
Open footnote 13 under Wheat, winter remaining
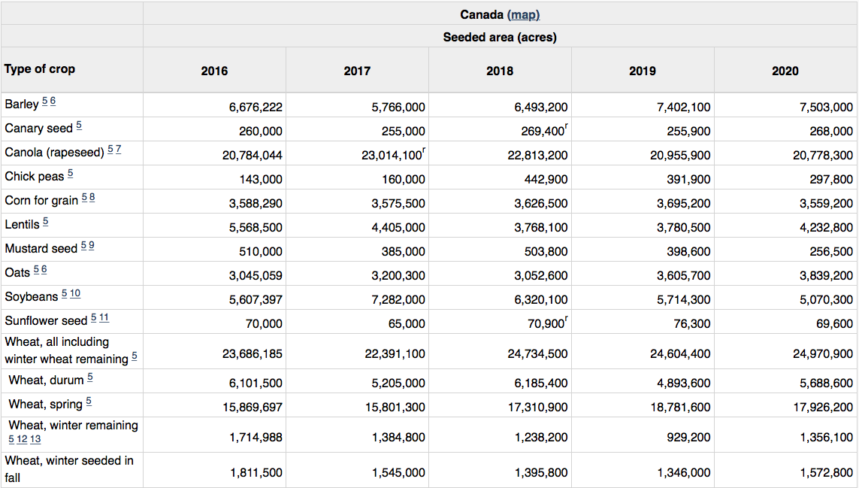35,439
